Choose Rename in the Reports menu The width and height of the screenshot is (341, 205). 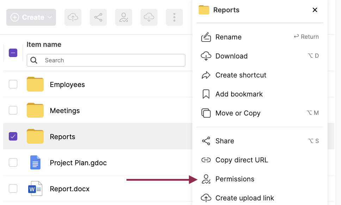228,37
